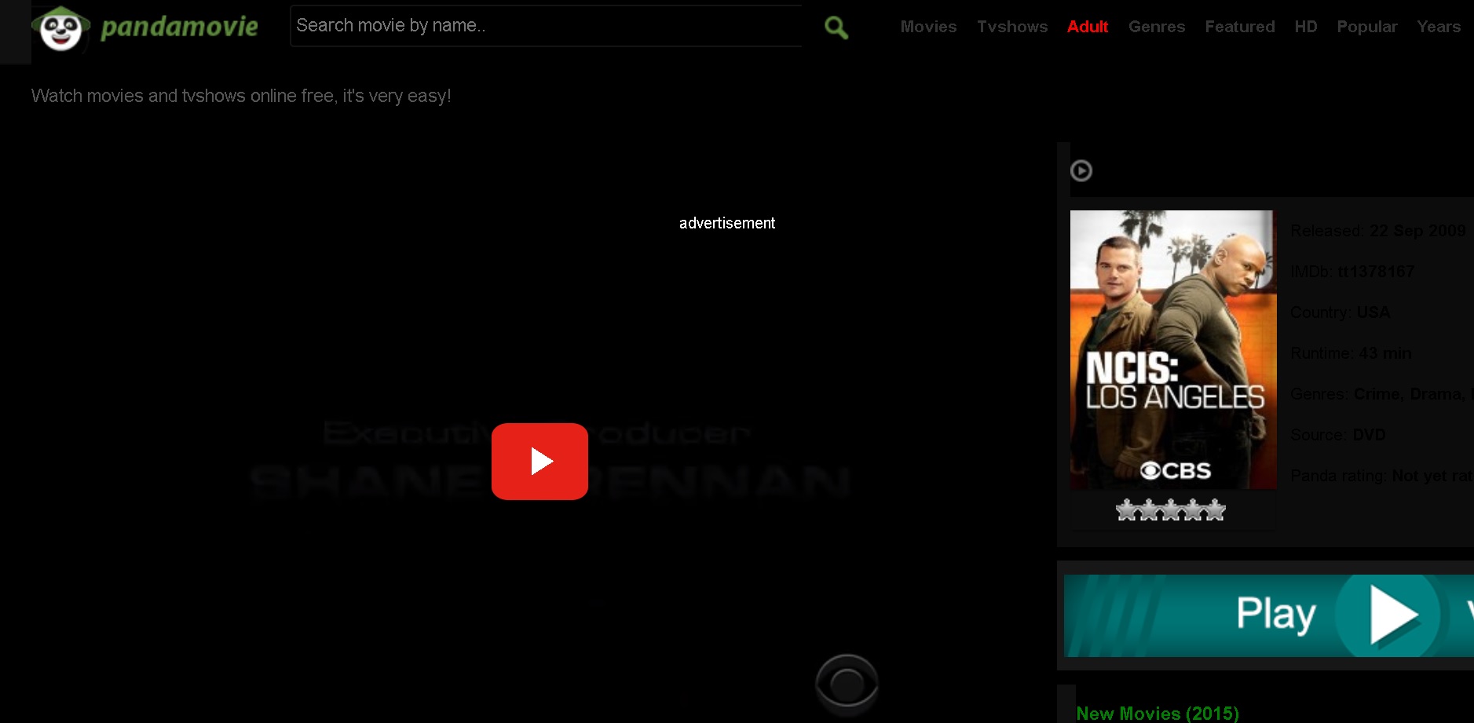Open the Adult menu item

tap(1088, 27)
